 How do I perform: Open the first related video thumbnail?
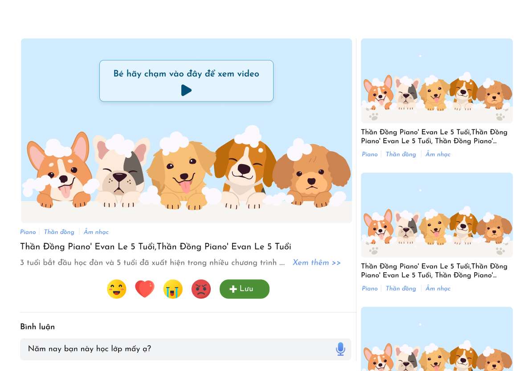click(437, 81)
